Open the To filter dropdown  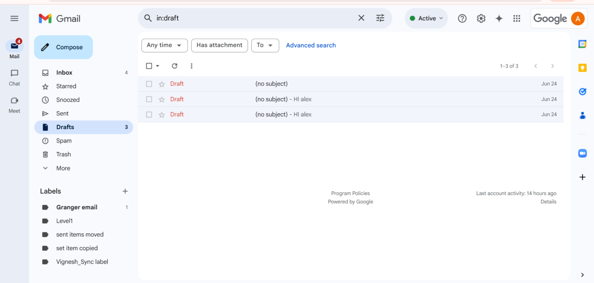[x=265, y=45]
